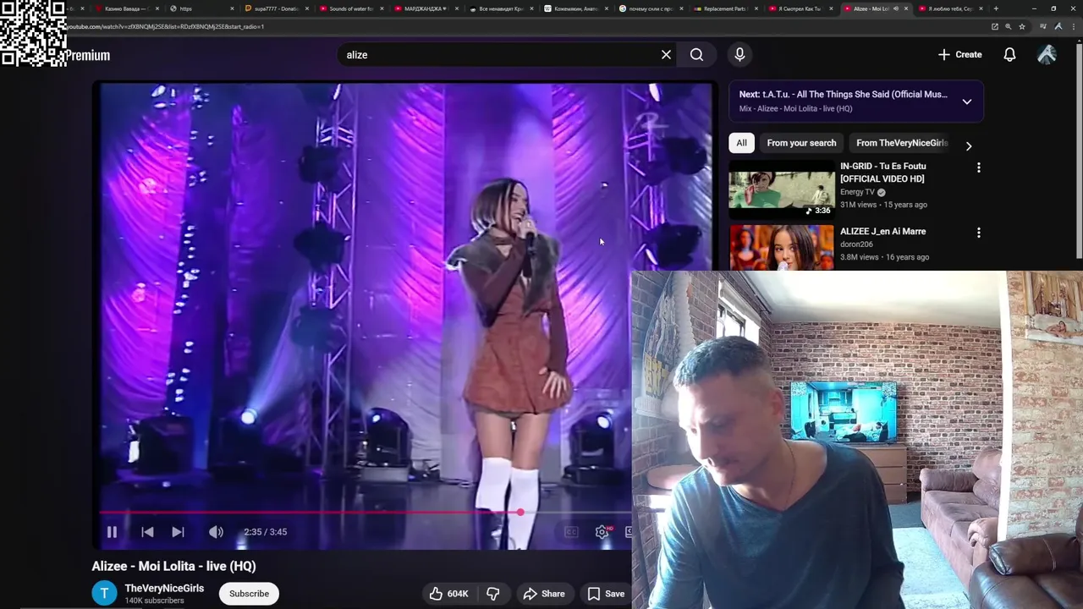The width and height of the screenshot is (1083, 609).
Task: Share the Alizee video
Action: [544, 594]
